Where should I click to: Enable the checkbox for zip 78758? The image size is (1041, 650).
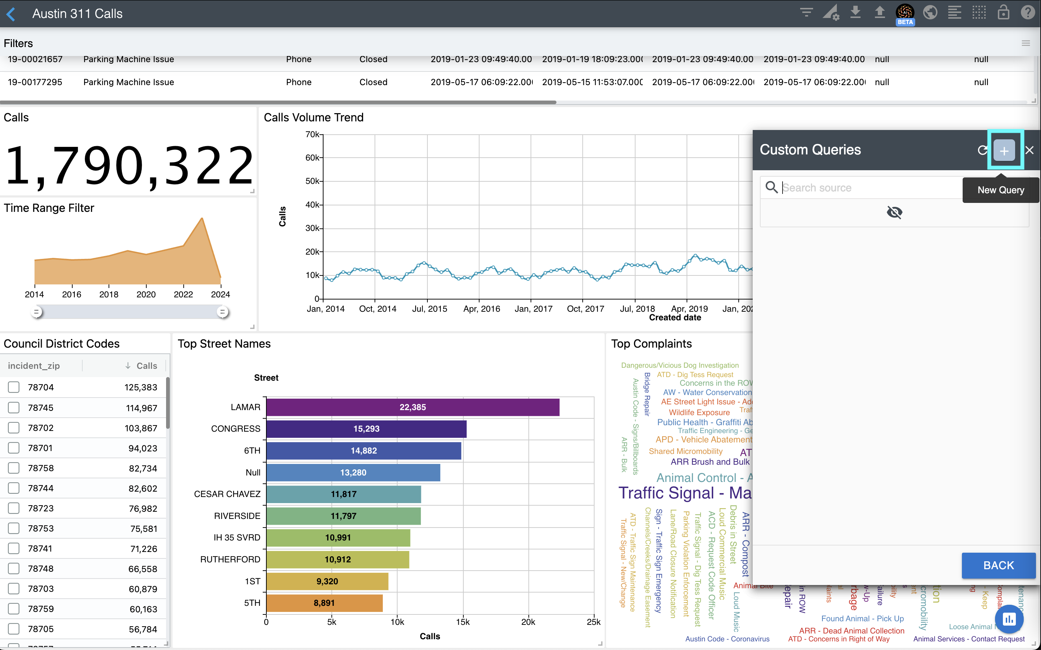[x=13, y=468]
